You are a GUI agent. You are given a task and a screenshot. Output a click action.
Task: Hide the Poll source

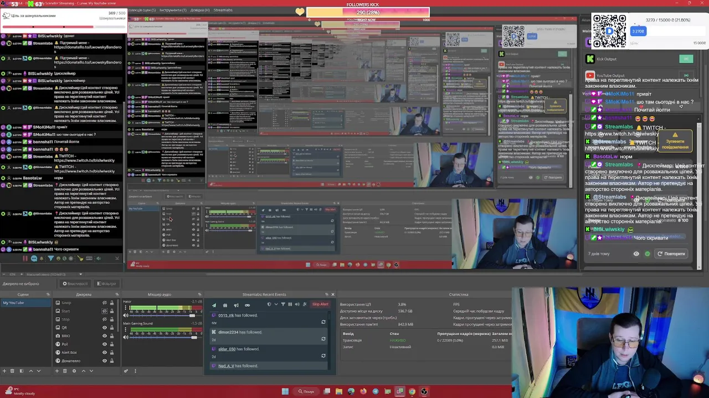pos(105,344)
